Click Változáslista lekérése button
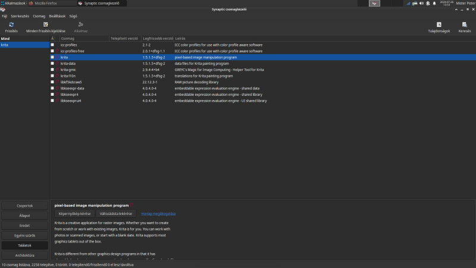476x268 pixels. pyautogui.click(x=116, y=214)
